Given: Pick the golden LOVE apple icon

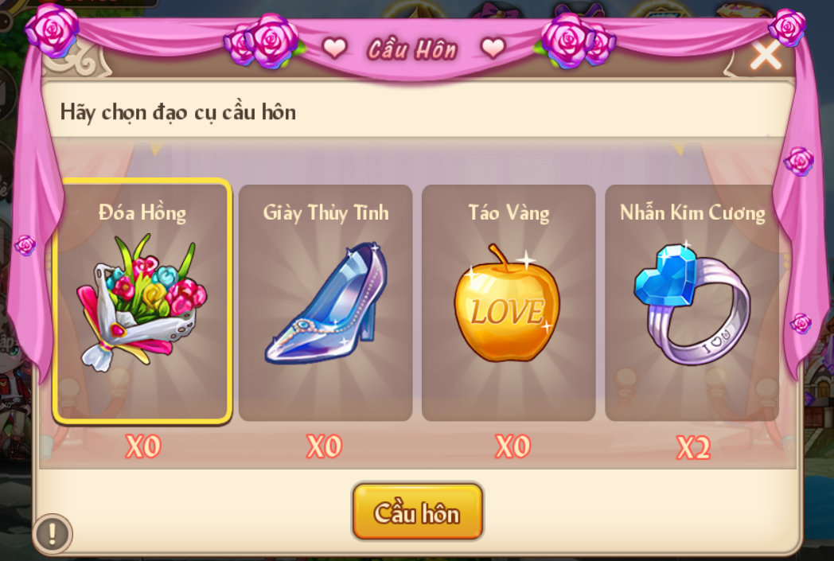Looking at the screenshot, I should click(x=506, y=303).
